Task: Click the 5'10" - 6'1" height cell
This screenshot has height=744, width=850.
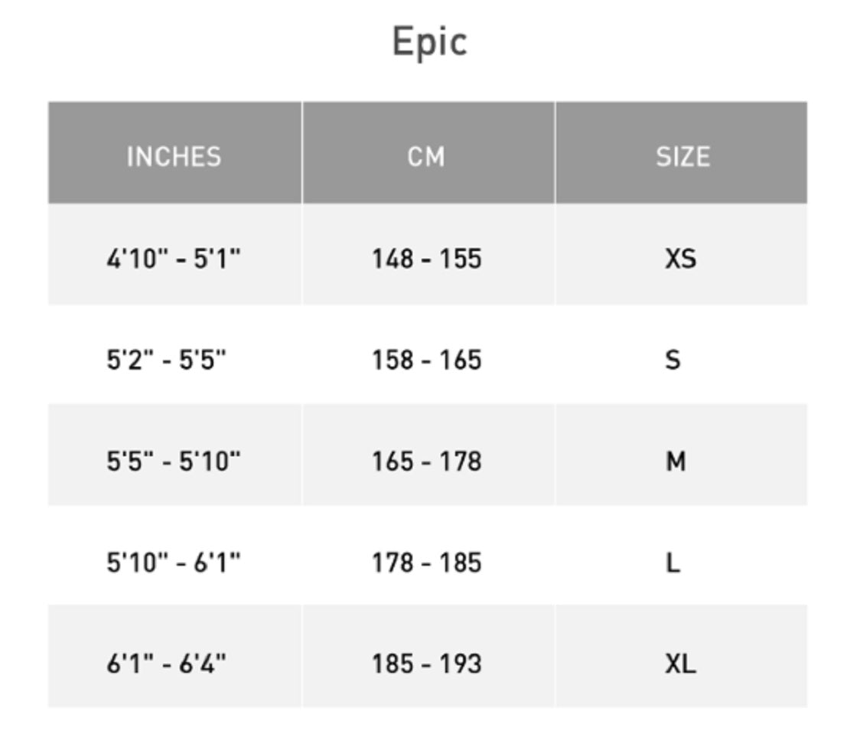Action: point(174,563)
